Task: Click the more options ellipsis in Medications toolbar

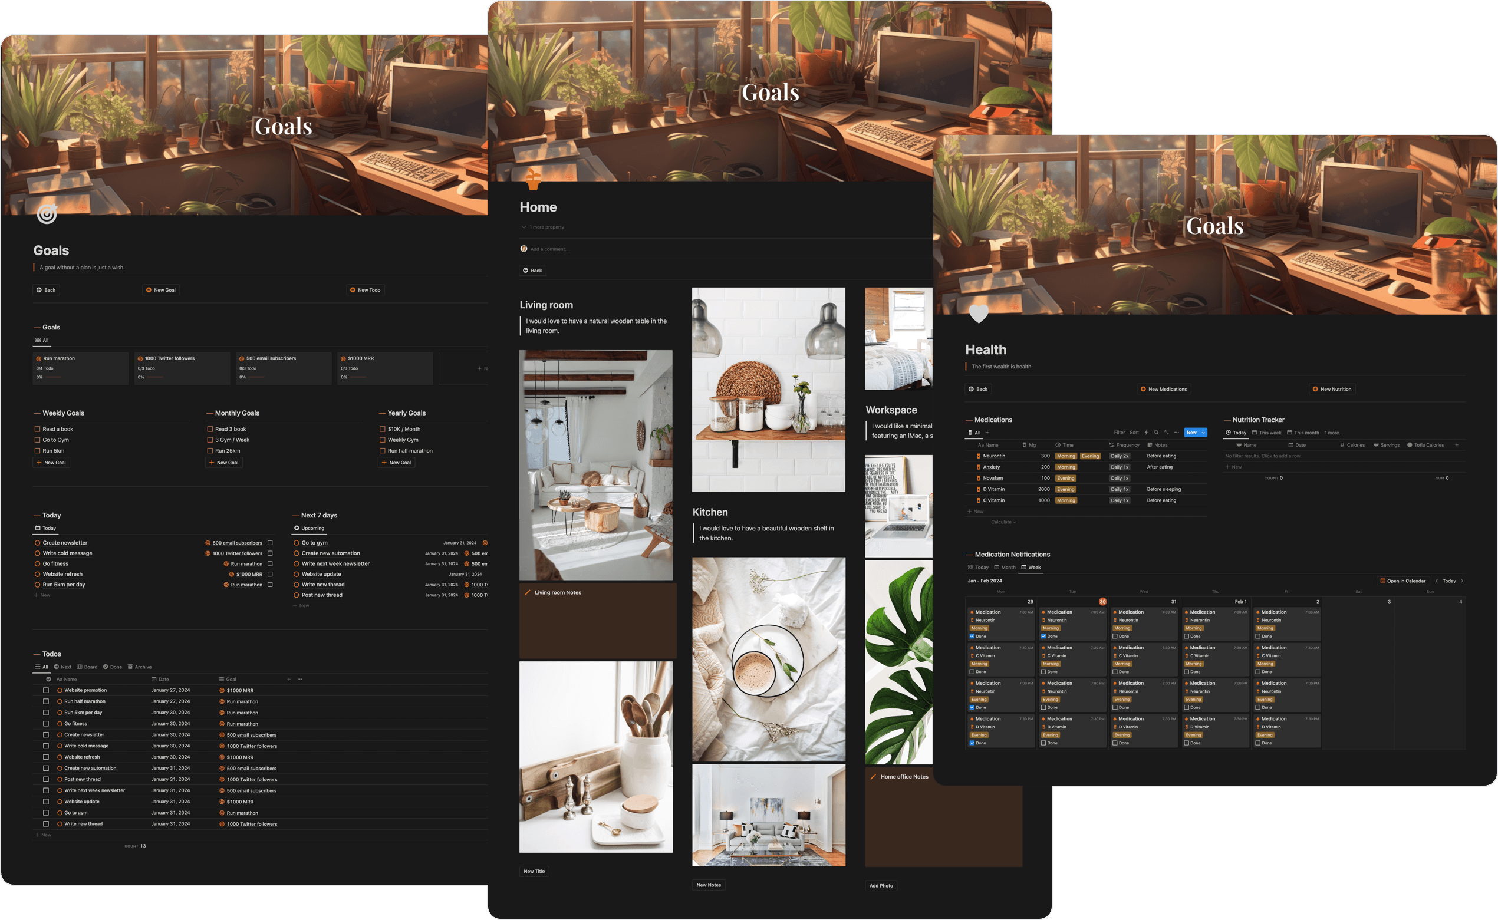Action: pyautogui.click(x=1177, y=432)
